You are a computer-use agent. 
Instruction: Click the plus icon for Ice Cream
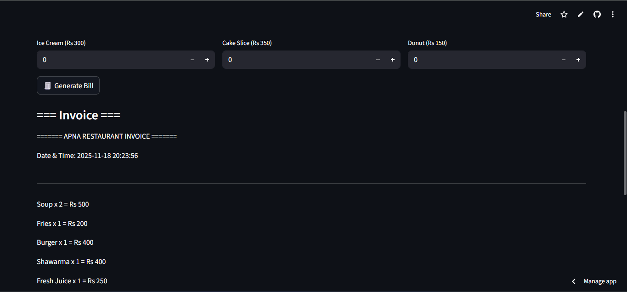point(207,60)
